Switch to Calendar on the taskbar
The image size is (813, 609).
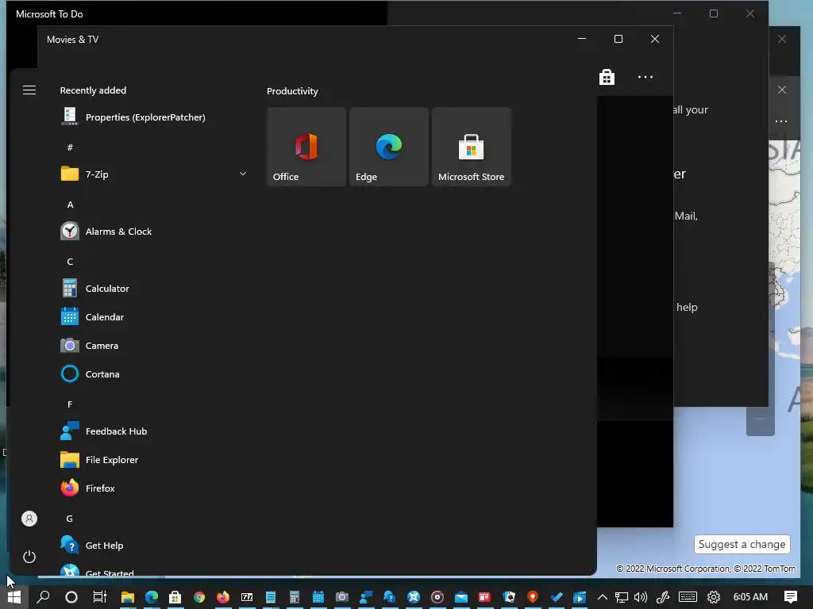pos(318,597)
